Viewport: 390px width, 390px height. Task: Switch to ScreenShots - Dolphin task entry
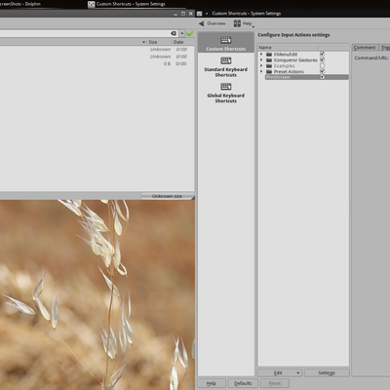click(x=20, y=4)
